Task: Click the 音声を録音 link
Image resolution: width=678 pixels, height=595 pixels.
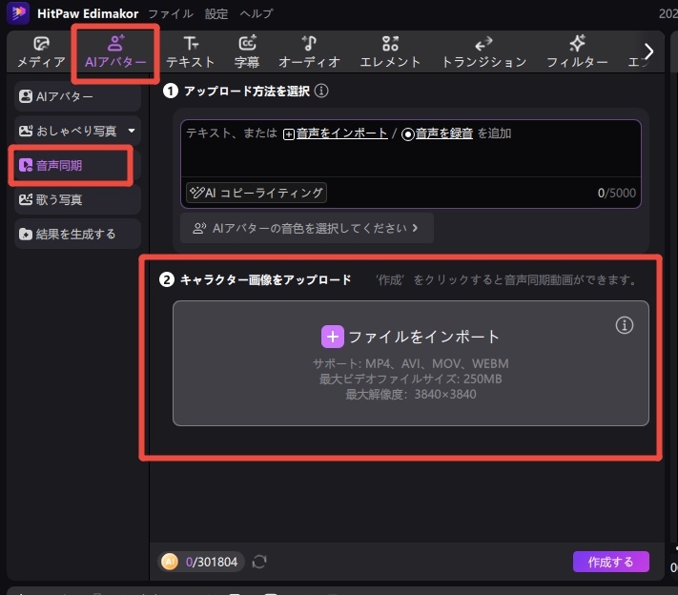Action: (x=437, y=133)
